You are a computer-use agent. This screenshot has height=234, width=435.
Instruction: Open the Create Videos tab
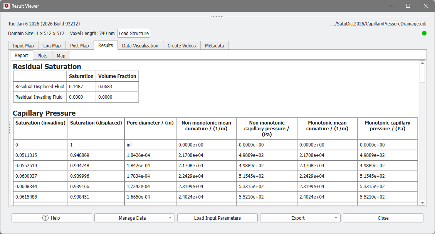[181, 45]
